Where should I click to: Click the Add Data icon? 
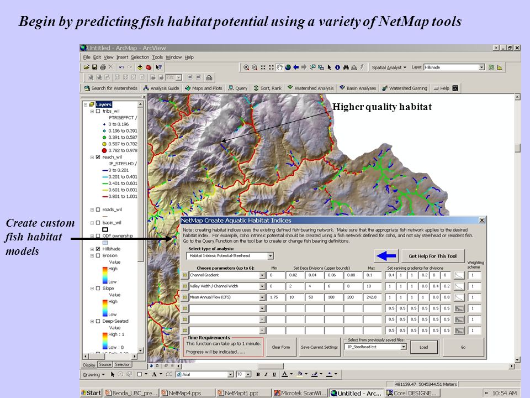point(140,67)
